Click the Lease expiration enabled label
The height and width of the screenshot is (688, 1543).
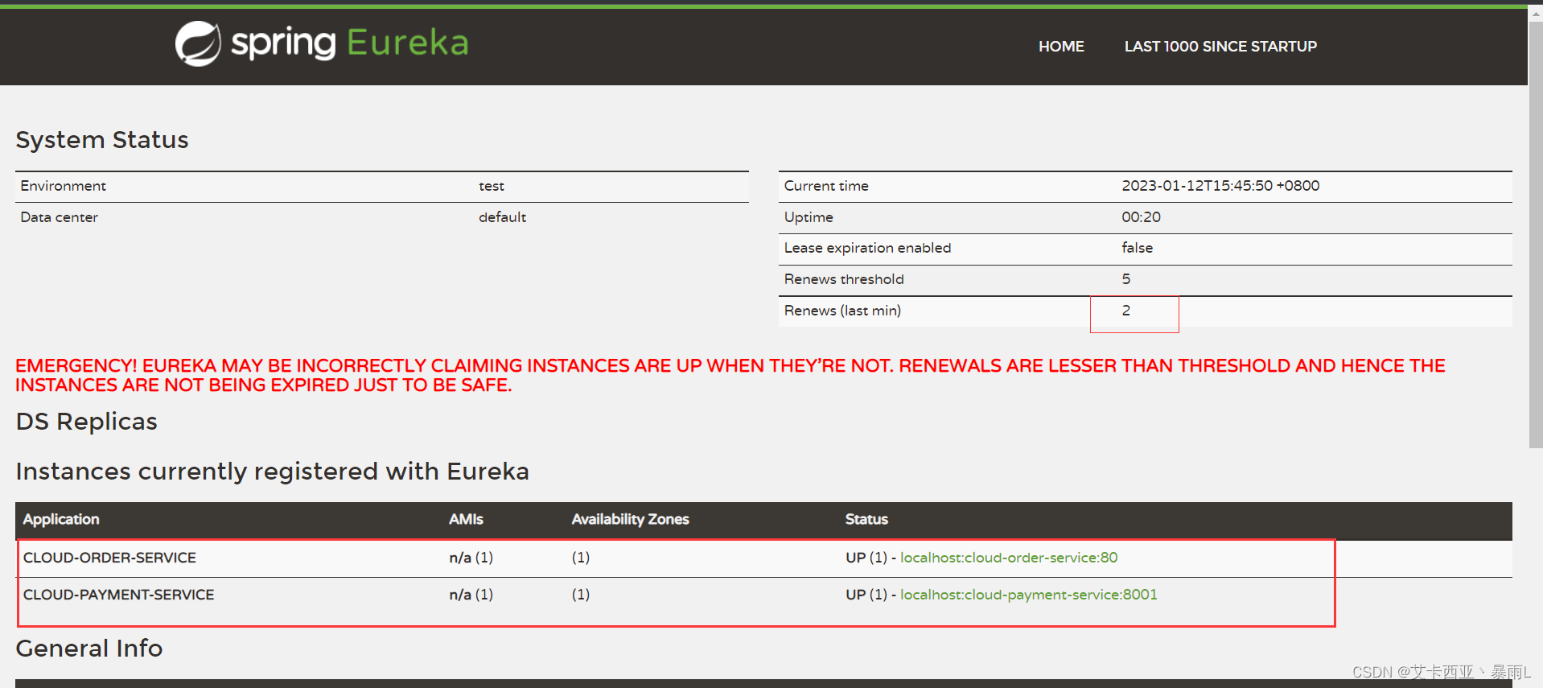[x=867, y=248]
